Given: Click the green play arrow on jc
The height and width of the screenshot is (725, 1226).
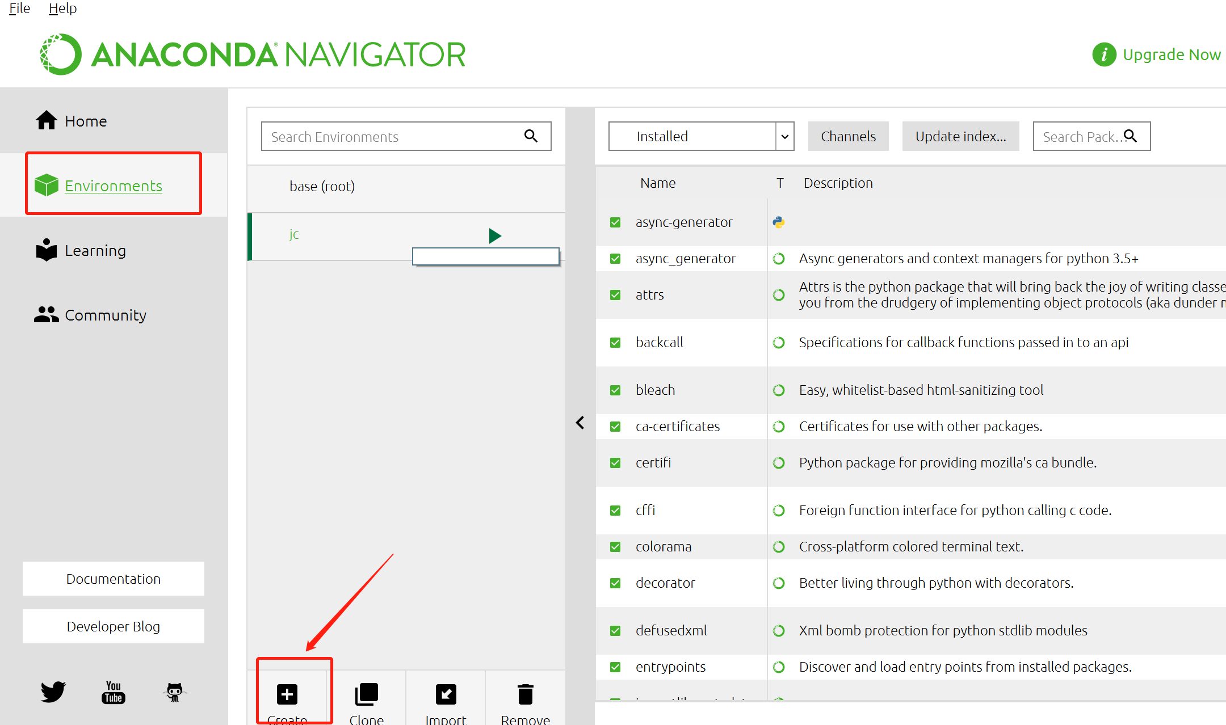Looking at the screenshot, I should 495,235.
